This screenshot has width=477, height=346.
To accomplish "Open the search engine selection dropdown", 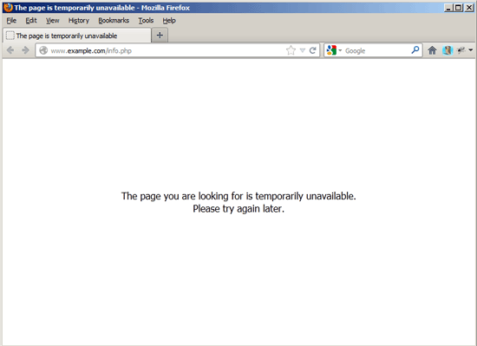I will [340, 50].
